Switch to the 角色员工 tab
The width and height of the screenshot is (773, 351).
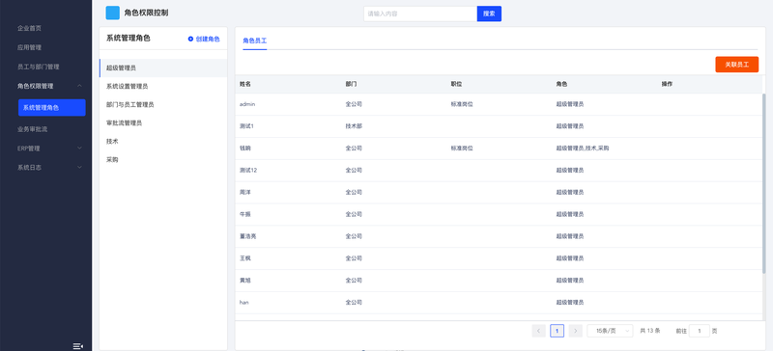pos(255,40)
